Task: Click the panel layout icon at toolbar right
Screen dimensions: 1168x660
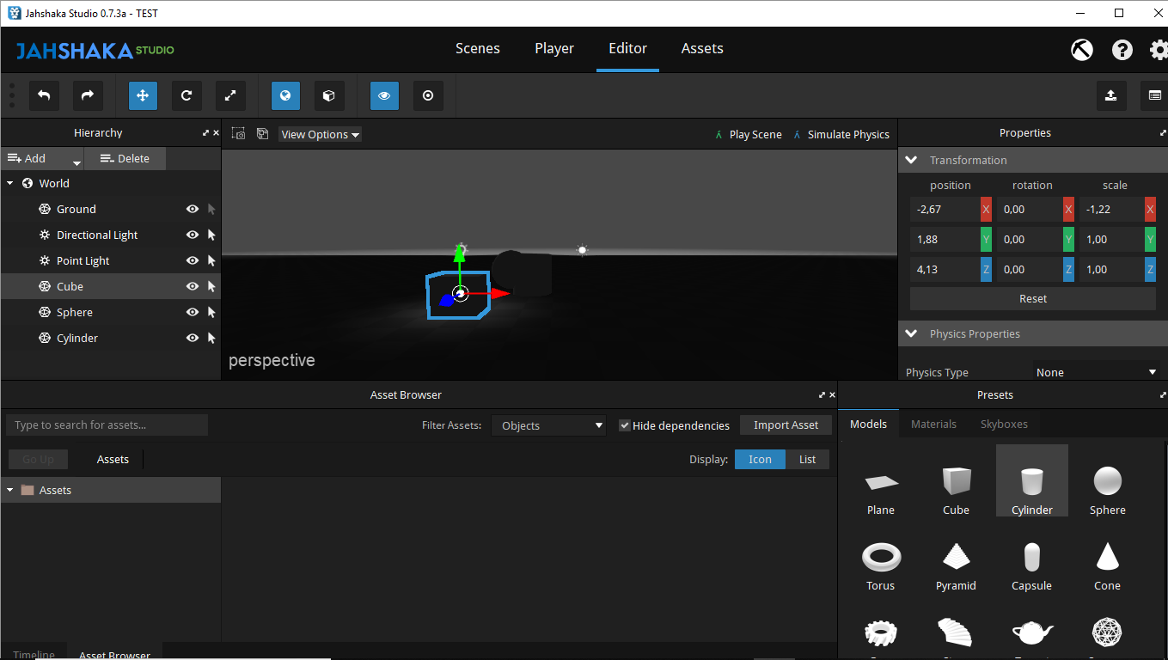Action: point(1154,95)
